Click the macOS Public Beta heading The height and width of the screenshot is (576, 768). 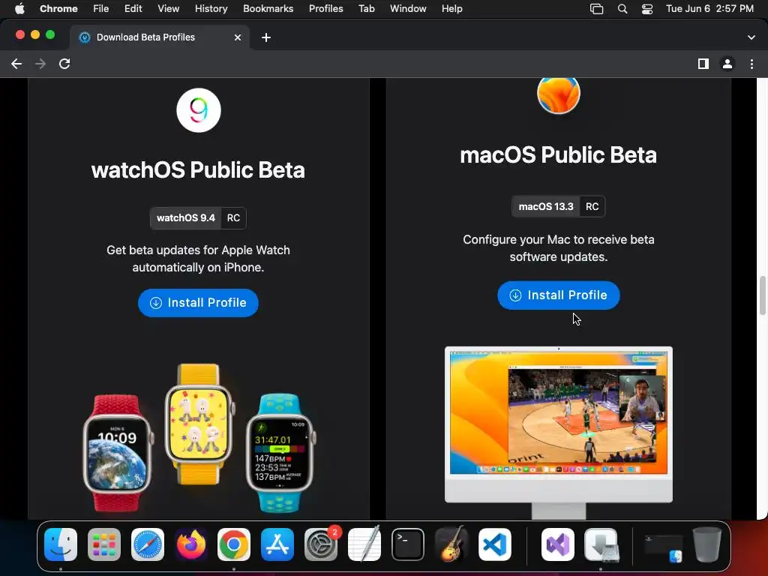pyautogui.click(x=558, y=154)
